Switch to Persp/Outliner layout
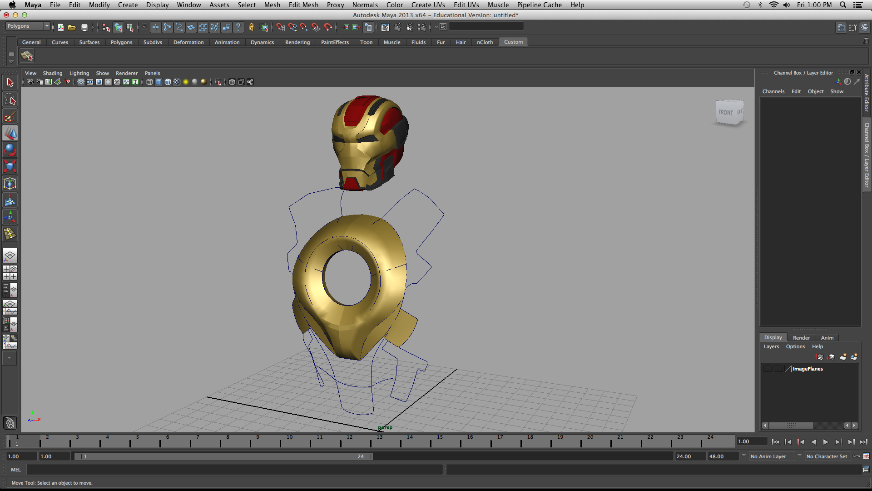Image resolution: width=872 pixels, height=491 pixels. tap(10, 290)
